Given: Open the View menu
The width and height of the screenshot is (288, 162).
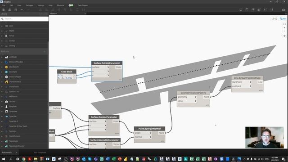Looking at the screenshot, I should tap(19, 5).
